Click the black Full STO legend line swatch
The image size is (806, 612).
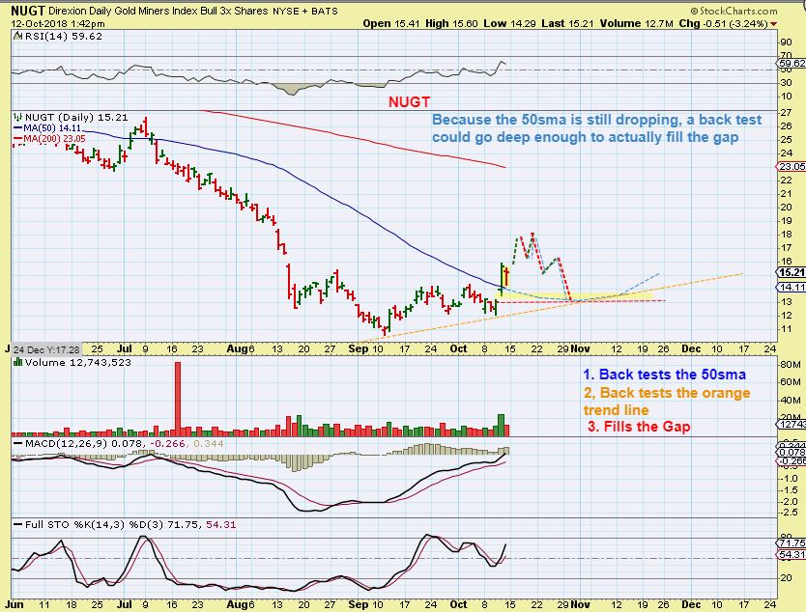tap(18, 525)
